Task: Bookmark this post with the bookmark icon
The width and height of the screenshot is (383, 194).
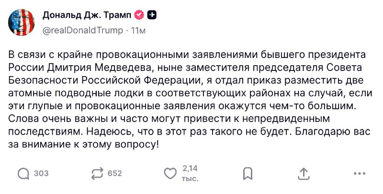Action: tap(248, 174)
